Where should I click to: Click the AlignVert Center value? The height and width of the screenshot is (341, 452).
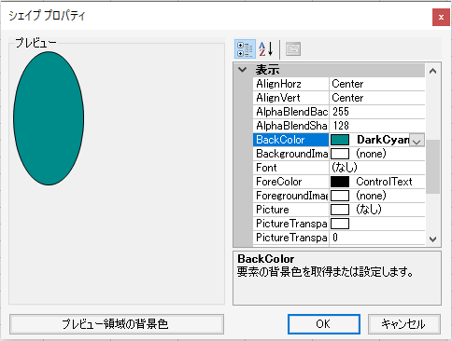coord(347,98)
